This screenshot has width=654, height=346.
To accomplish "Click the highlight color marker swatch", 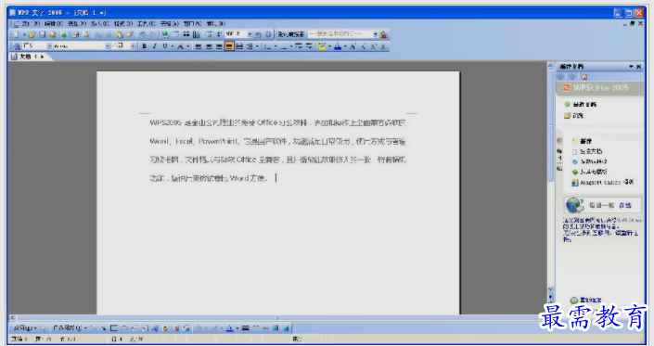I will pos(323,46).
